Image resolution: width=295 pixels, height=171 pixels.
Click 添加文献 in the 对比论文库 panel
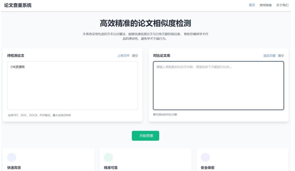269,56
